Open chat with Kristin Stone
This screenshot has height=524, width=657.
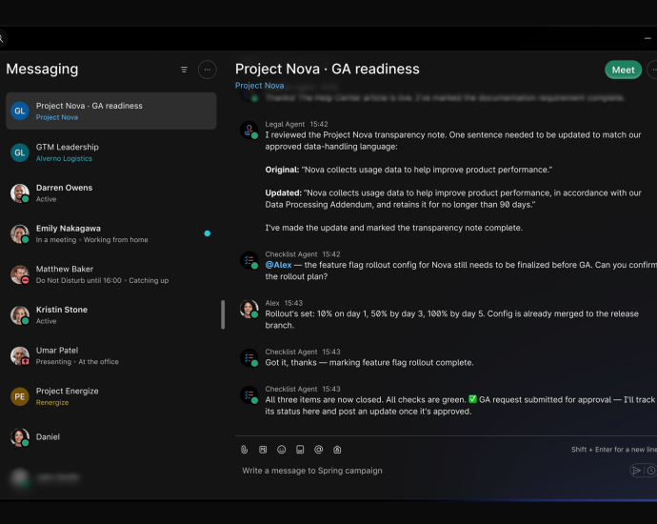coord(111,315)
